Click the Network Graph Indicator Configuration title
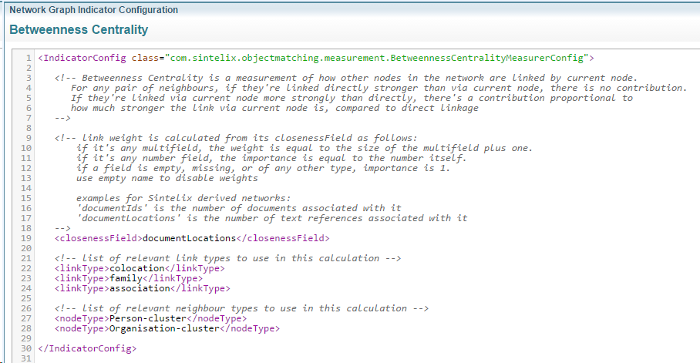 pyautogui.click(x=93, y=10)
